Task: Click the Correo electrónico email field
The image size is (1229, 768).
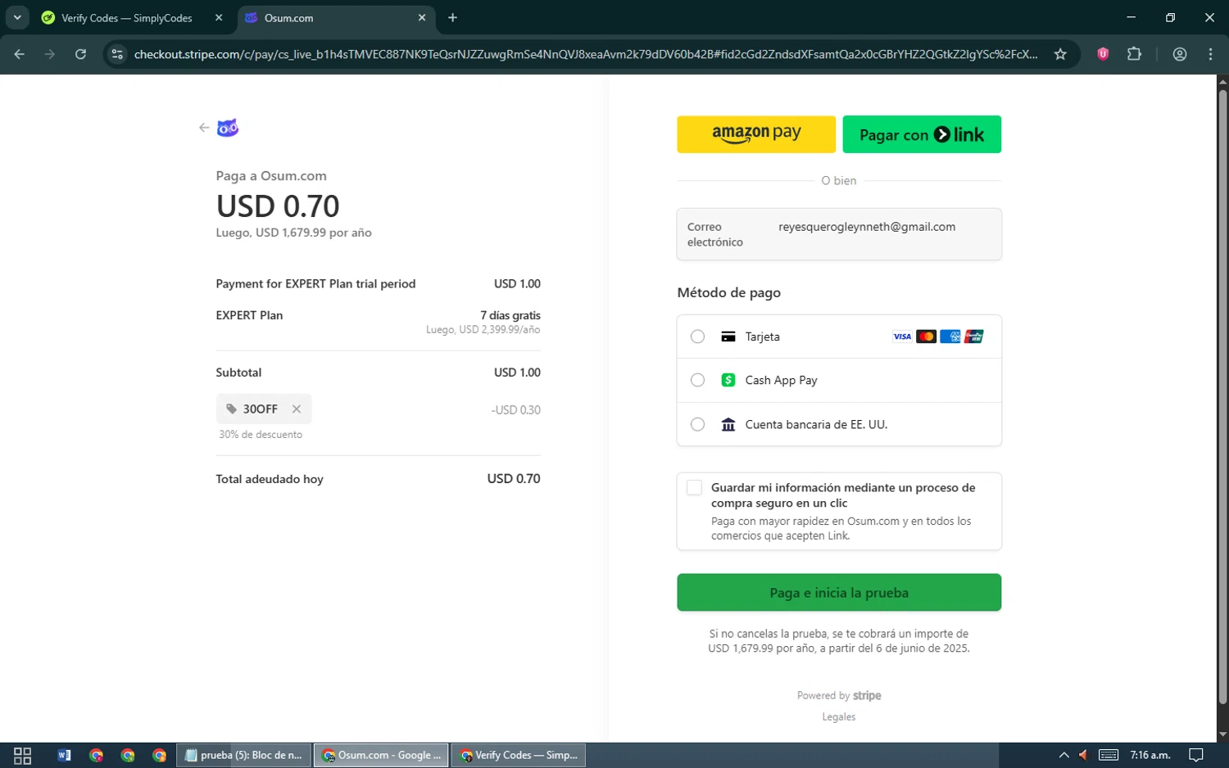Action: point(839,234)
